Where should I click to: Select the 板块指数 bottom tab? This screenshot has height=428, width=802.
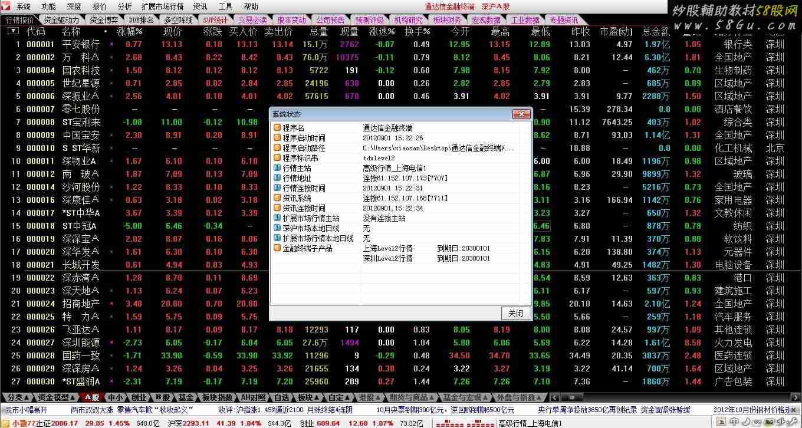(x=218, y=397)
